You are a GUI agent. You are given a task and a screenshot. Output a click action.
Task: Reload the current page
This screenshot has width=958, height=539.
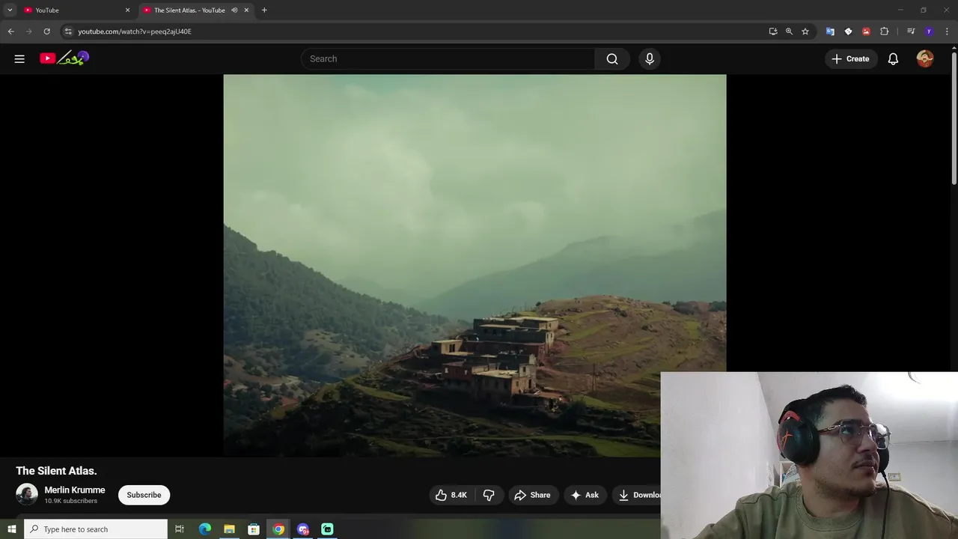coord(46,31)
